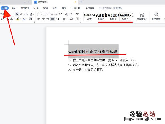Screen dimensions: 165x124
Task: Apply the 正文 style
Action: pos(89,17)
